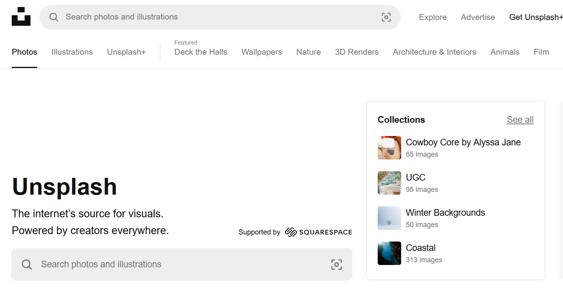This screenshot has width=563, height=290.
Task: Click visual search icon in hero search box
Action: pyautogui.click(x=336, y=265)
